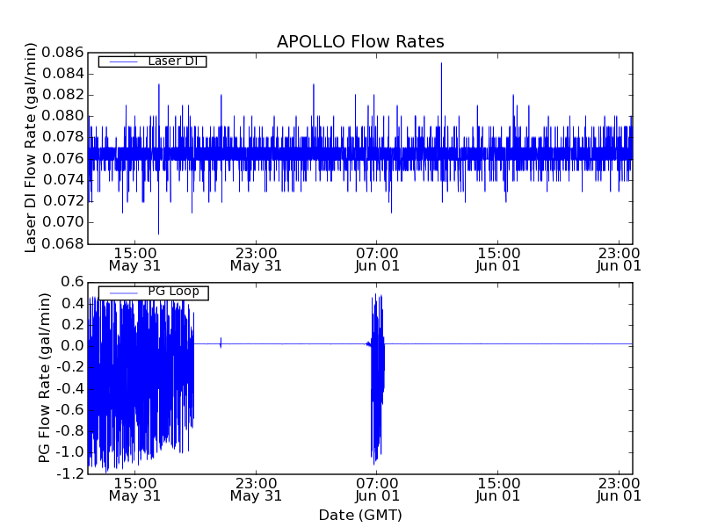Viewport: 703px width, 527px height.
Task: Click "23:00 May 31" under the PG Loop plot
Action: (256, 490)
